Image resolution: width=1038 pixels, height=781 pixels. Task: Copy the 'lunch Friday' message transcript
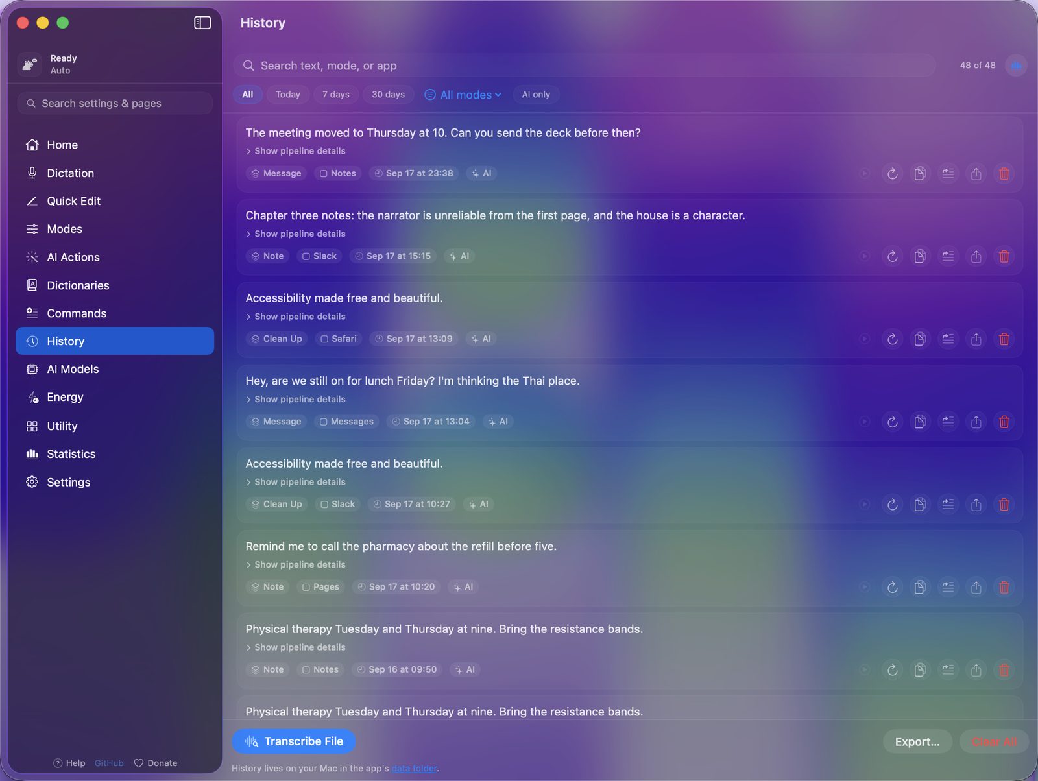920,422
